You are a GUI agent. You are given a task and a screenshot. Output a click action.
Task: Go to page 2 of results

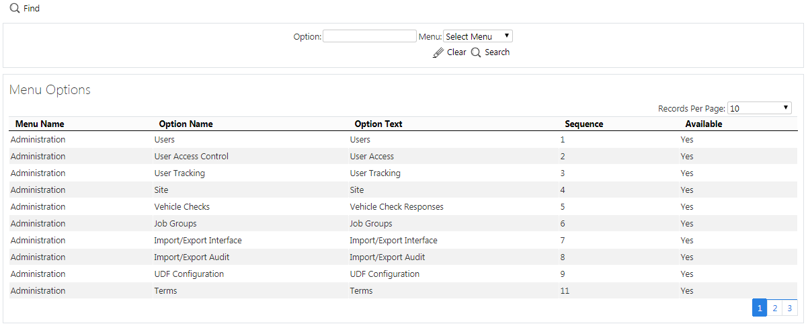[775, 308]
